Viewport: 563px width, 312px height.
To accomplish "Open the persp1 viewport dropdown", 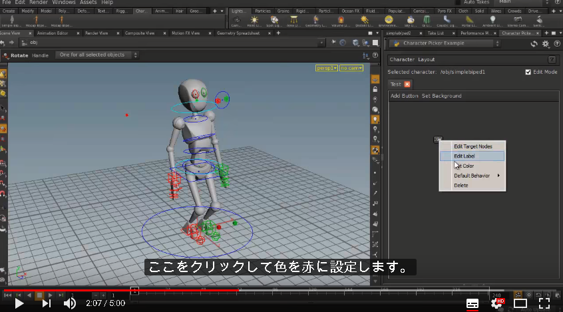I will pyautogui.click(x=326, y=68).
